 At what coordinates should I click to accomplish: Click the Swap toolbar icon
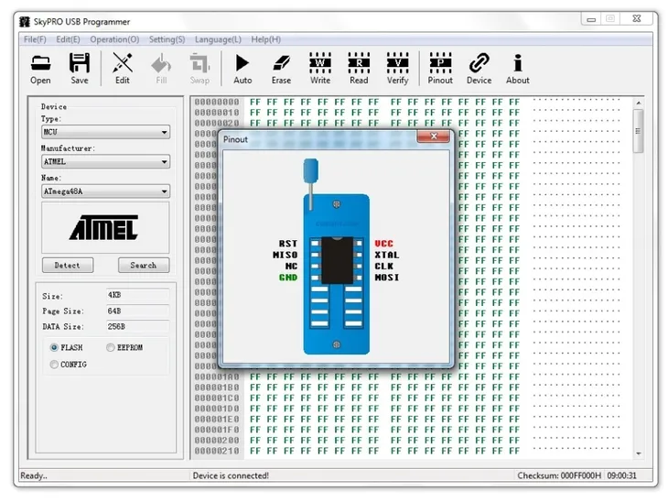click(x=199, y=68)
